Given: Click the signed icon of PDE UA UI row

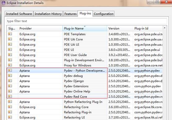Looking at the screenshot, I should pos(10,44).
